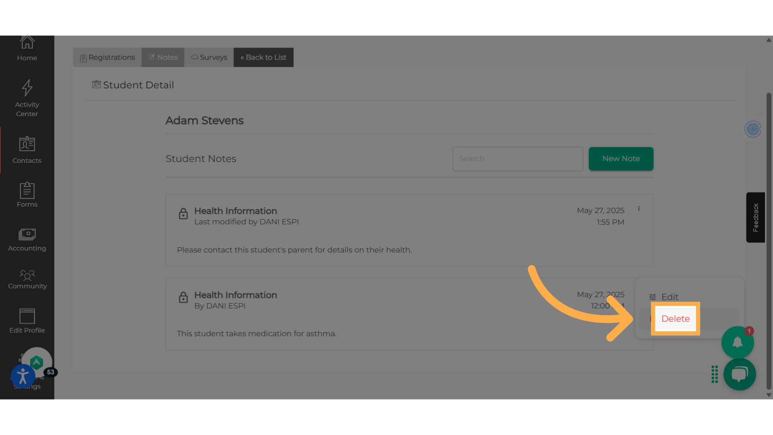Open Forms clipboard icon in the sidebar
Viewport: 773px width, 435px height.
[27, 190]
